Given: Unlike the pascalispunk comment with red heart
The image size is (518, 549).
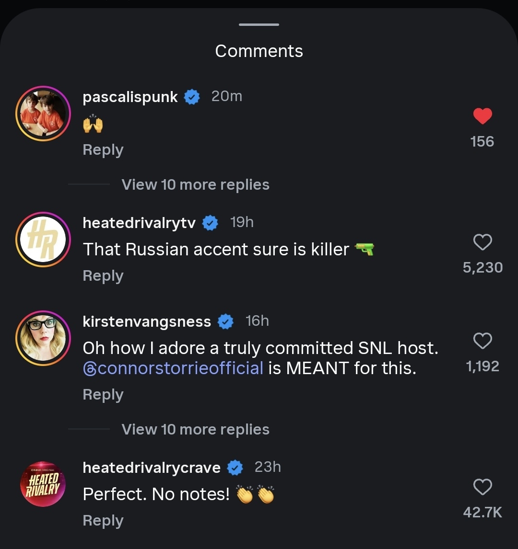Looking at the screenshot, I should click(483, 116).
